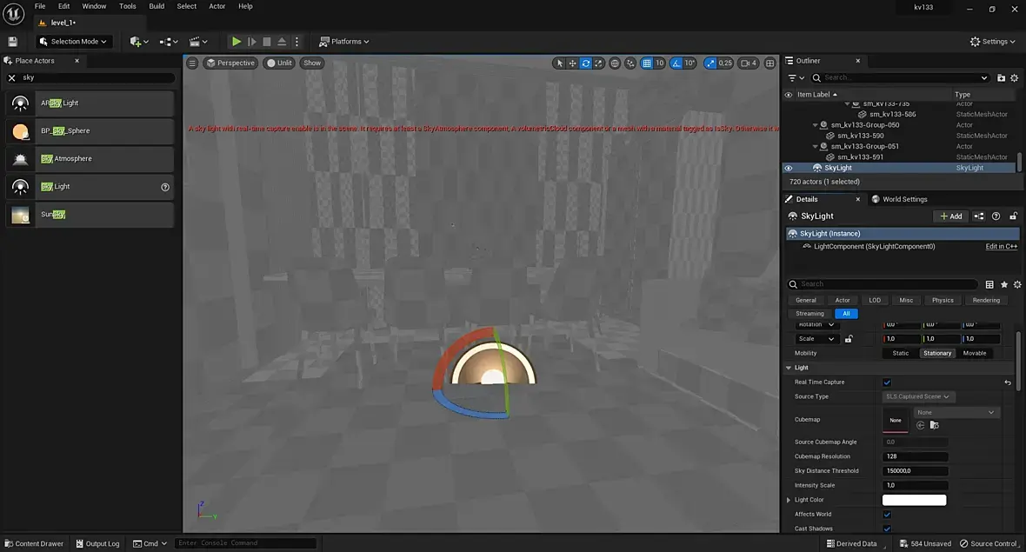Click the Skip/advance frame play control

[252, 41]
